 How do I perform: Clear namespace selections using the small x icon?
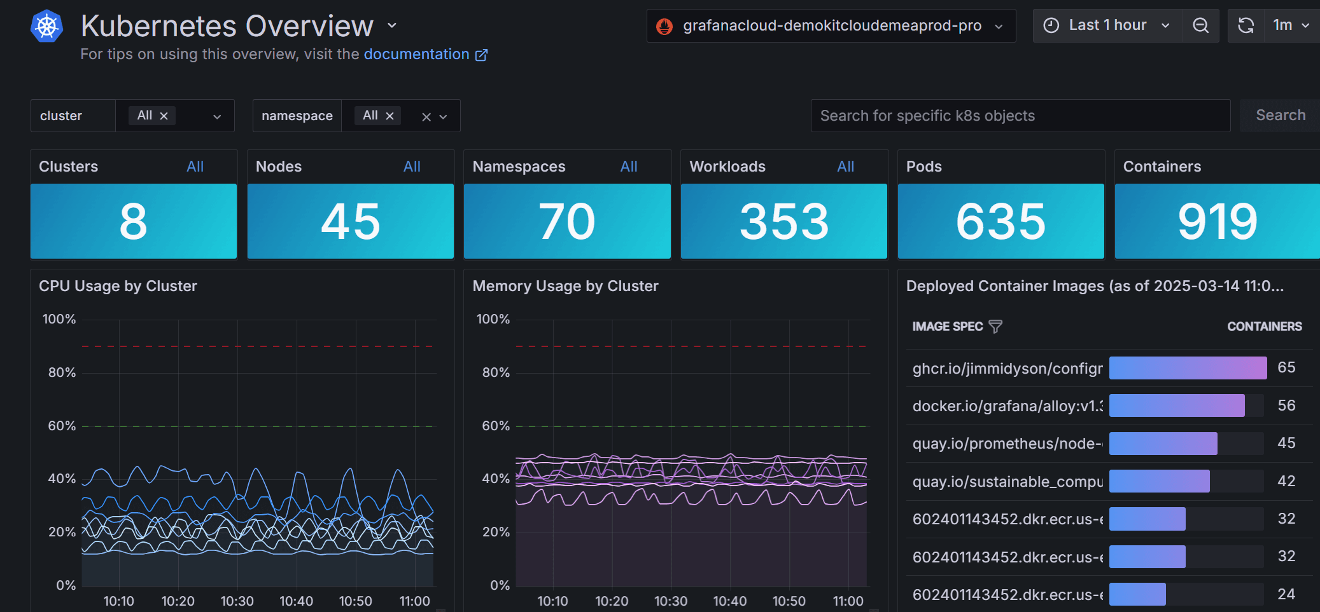pyautogui.click(x=425, y=116)
